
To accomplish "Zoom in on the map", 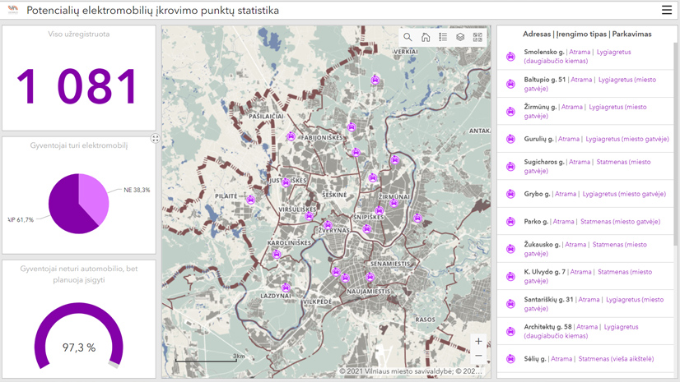I will coord(478,341).
